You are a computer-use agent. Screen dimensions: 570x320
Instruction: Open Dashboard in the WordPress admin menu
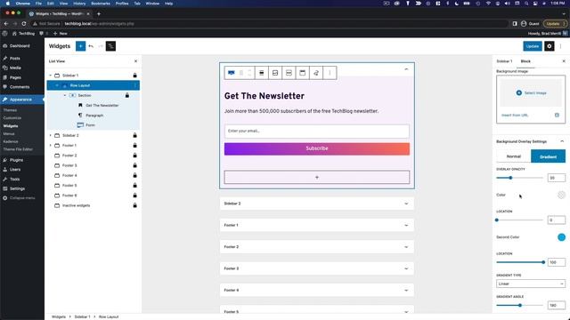point(20,46)
